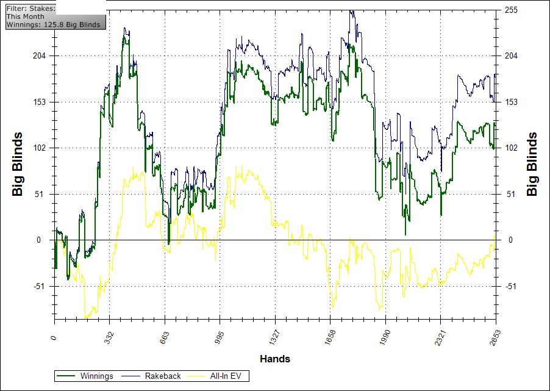Click the 0 label on right Big Blinds axis
550x391 pixels.
tap(511, 240)
